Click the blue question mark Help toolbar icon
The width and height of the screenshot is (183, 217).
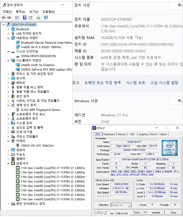(25, 17)
